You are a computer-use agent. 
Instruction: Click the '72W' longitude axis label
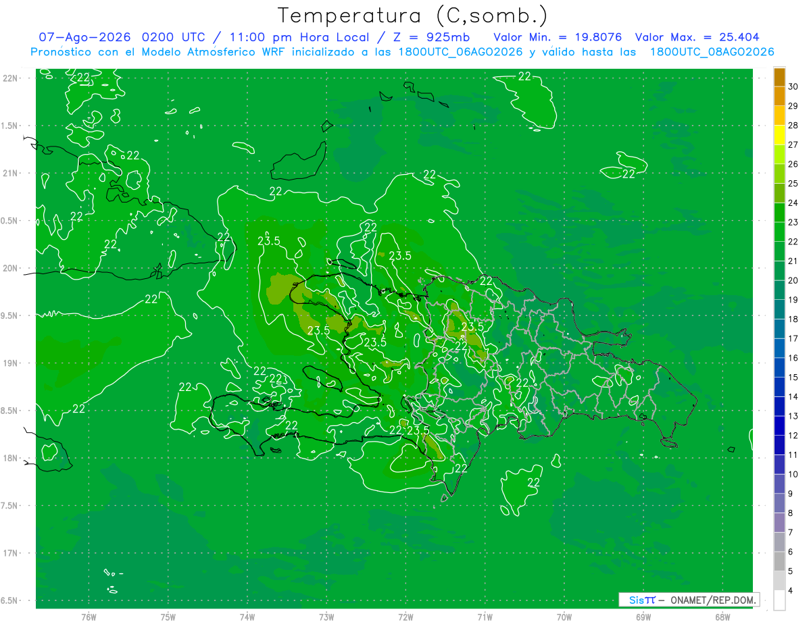tap(405, 617)
